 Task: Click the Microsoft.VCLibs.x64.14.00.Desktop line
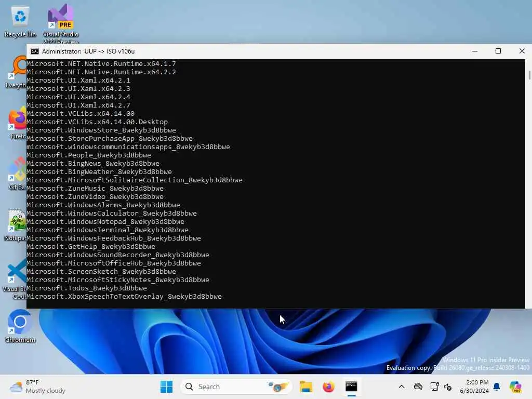pos(97,122)
